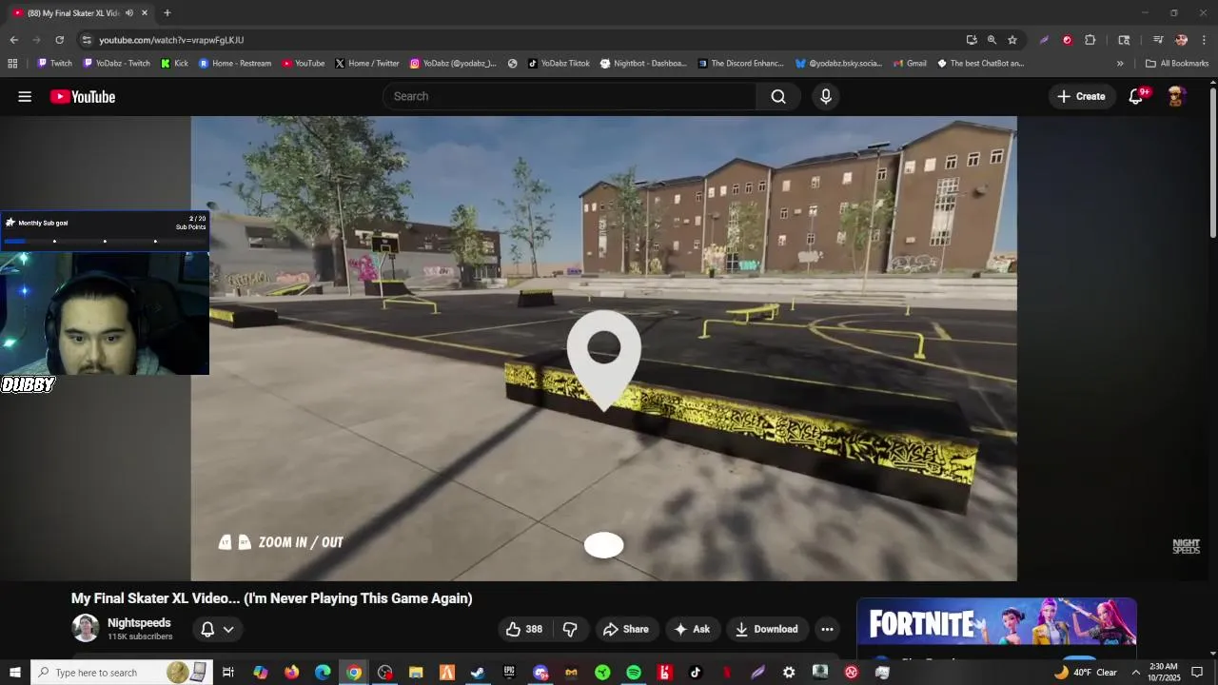Click the page vertical scrollbar

coord(1213,162)
